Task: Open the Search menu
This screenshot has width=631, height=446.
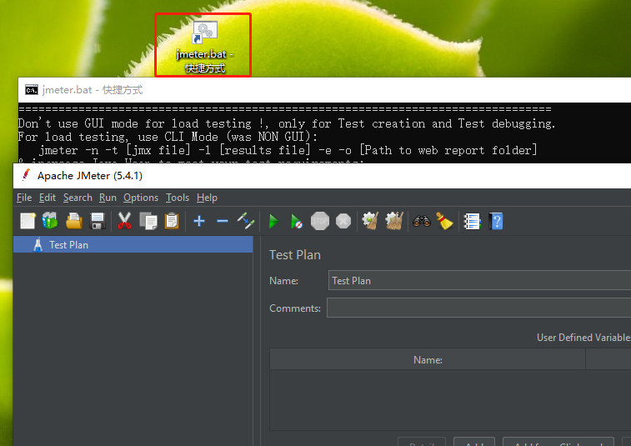Action: click(x=78, y=198)
